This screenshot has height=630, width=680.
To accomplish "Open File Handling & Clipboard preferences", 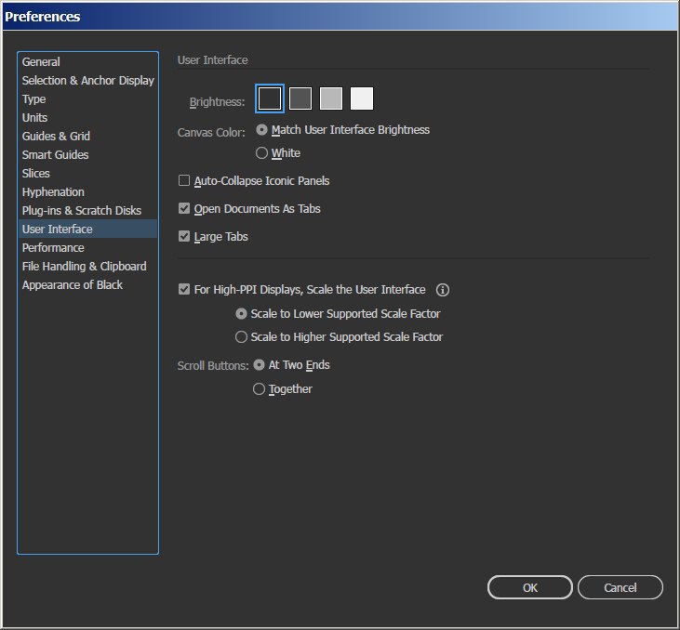I will pyautogui.click(x=87, y=266).
